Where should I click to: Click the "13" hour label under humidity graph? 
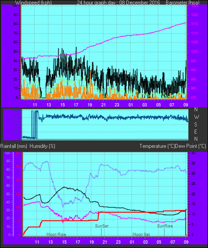pyautogui.click(x=50, y=242)
